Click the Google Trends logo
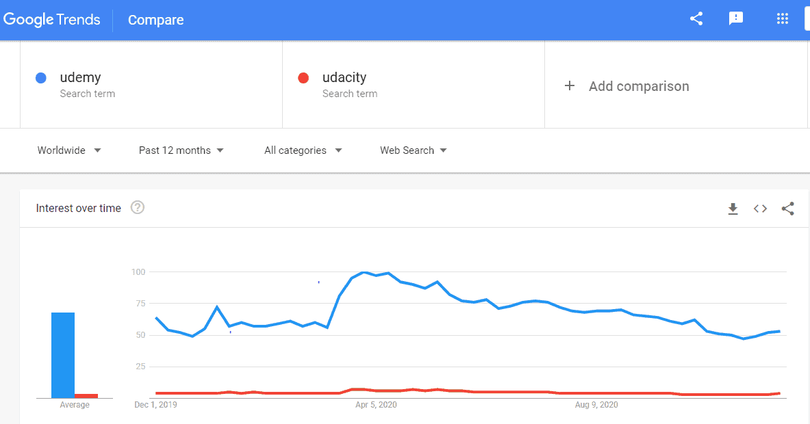Screen dimensions: 810x424 51,20
